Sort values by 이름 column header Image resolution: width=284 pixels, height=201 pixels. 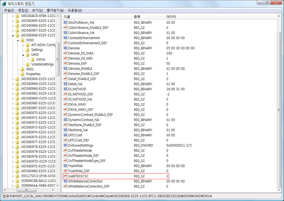click(x=97, y=17)
